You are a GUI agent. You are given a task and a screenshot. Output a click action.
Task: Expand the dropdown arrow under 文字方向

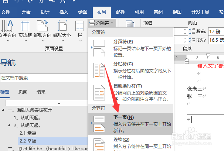click(x=8, y=41)
